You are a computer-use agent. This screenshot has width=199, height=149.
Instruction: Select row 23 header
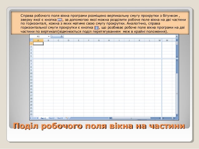(x=32, y=114)
